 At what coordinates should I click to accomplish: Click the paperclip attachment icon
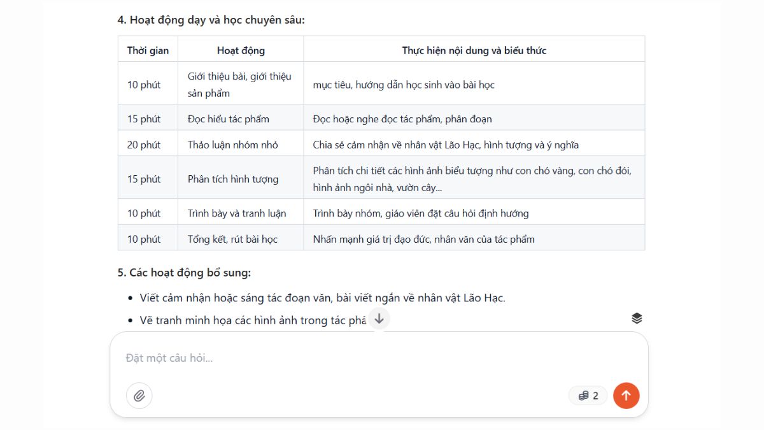coord(139,396)
